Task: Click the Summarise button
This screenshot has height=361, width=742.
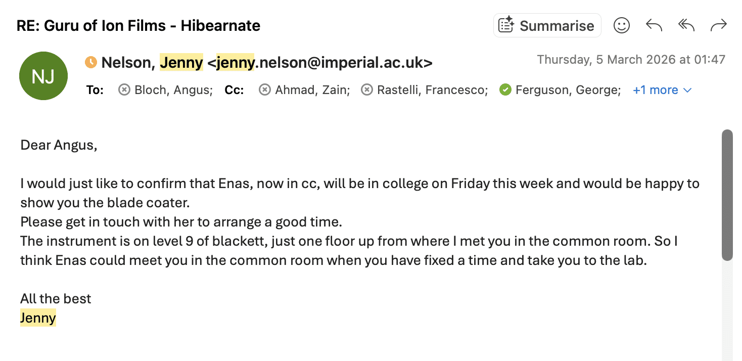Action: pos(547,25)
